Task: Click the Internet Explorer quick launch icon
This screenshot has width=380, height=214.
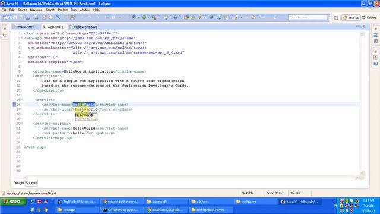Action: pos(33,202)
